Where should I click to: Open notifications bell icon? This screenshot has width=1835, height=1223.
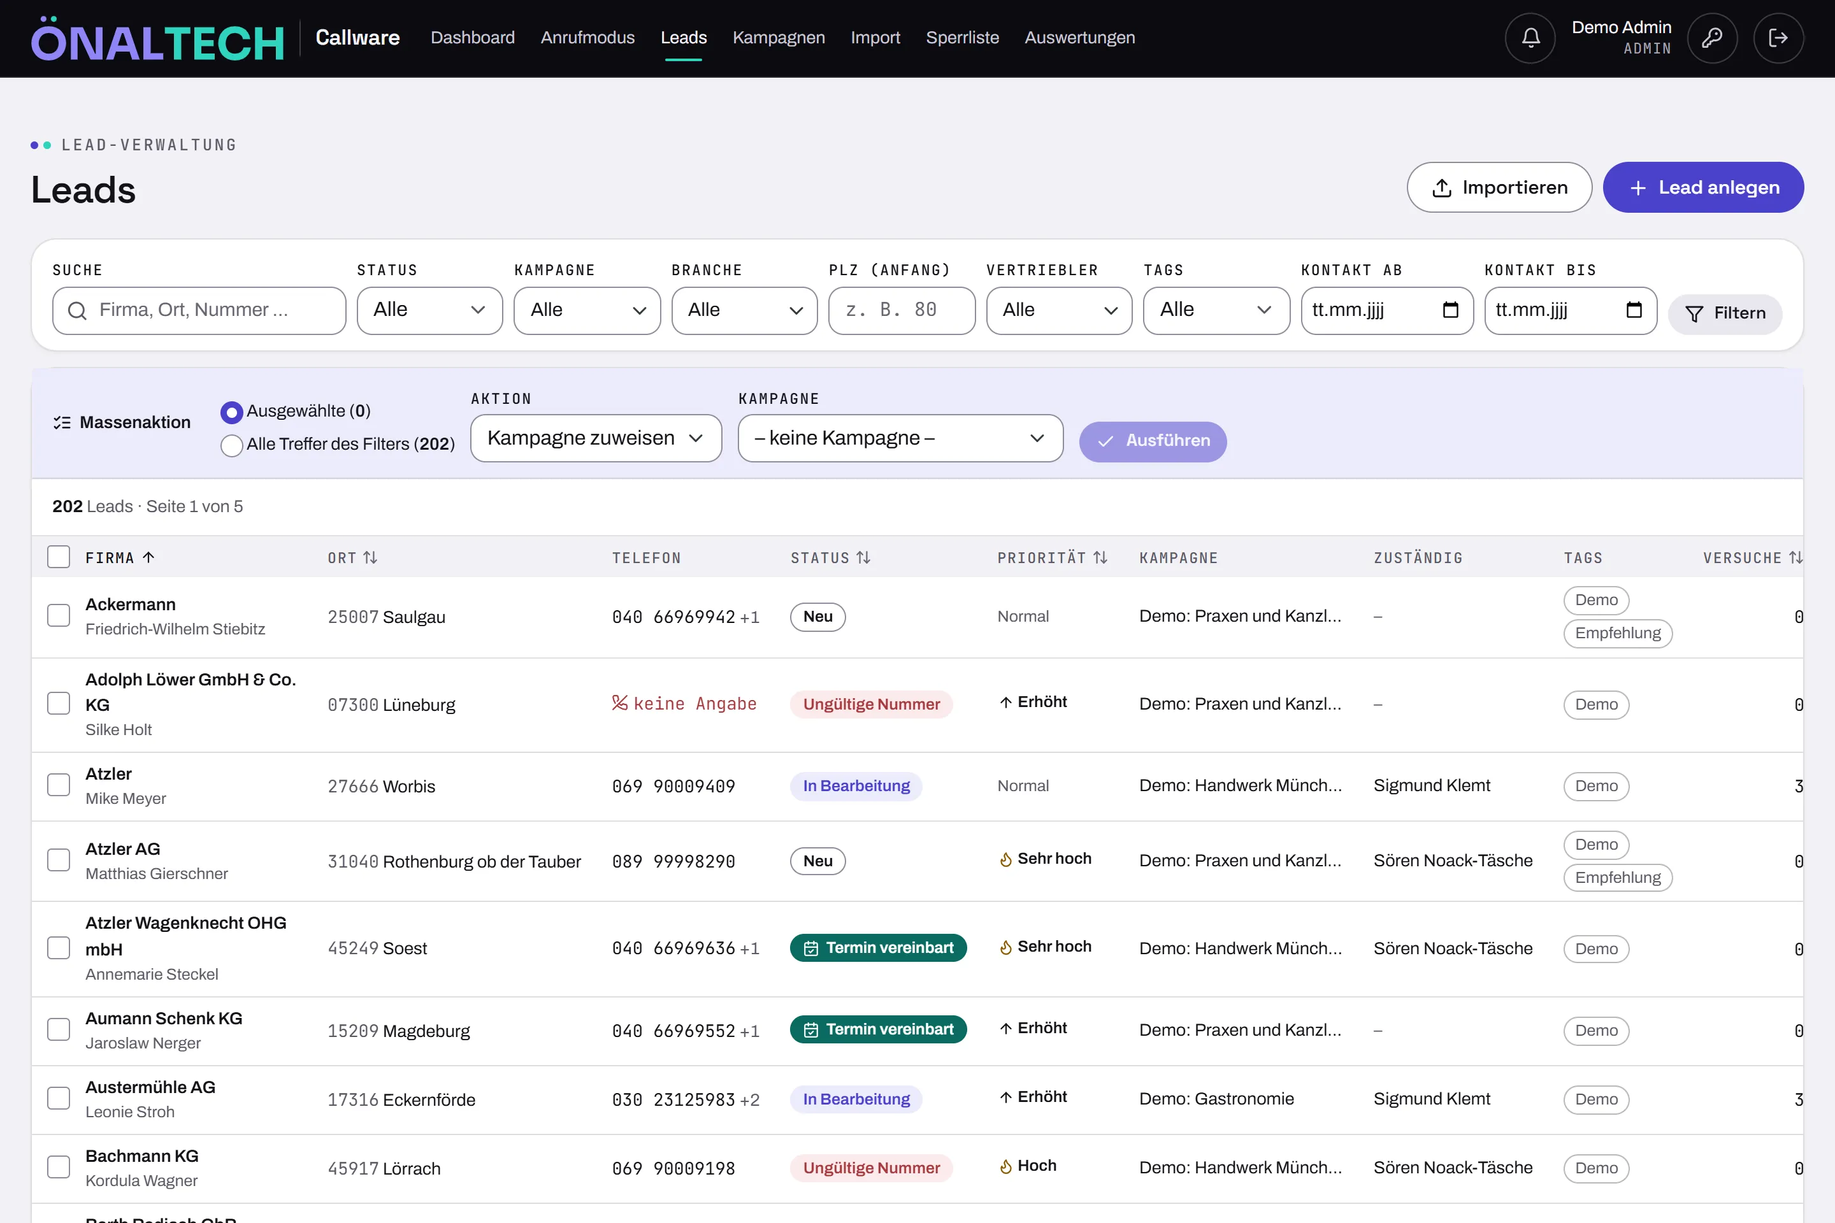[x=1530, y=38]
